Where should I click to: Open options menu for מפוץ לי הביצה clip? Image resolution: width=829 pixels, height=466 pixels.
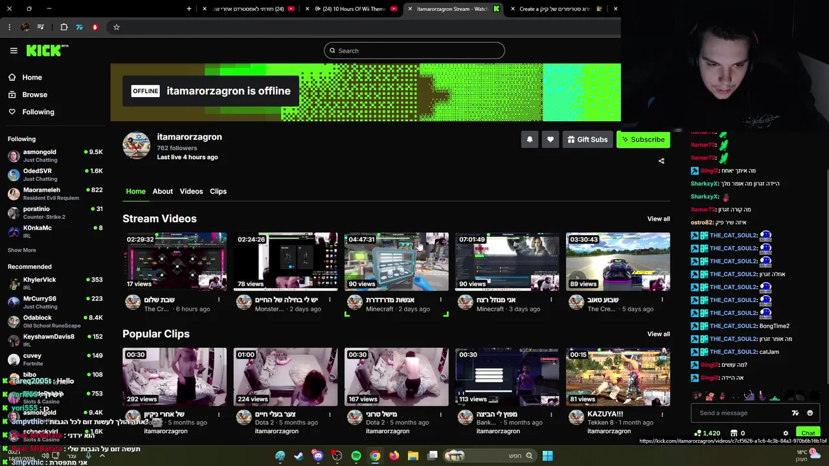(x=551, y=414)
